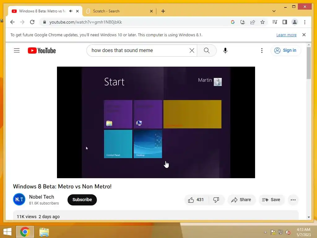
Task: Open the Windows Start button
Action: 7,232
